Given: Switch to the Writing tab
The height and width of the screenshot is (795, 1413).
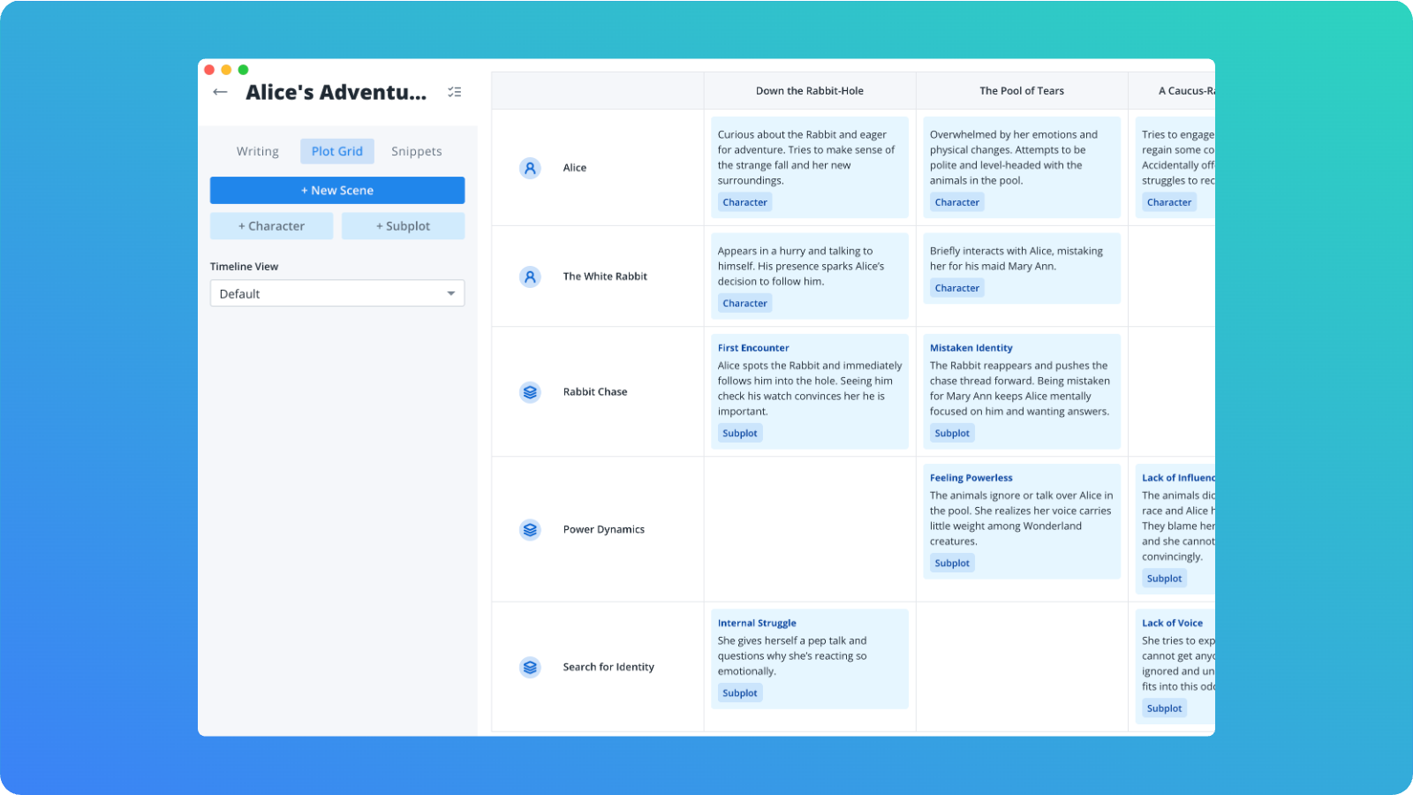Looking at the screenshot, I should coord(257,151).
